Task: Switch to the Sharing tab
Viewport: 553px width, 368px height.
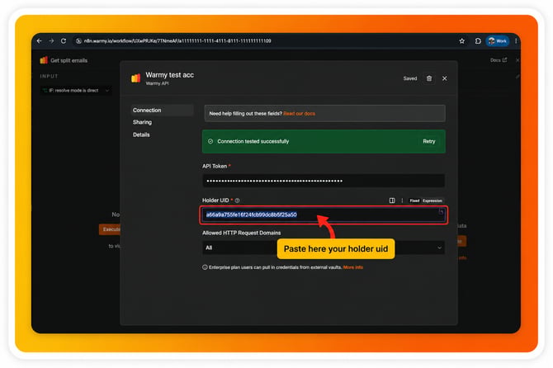Action: pyautogui.click(x=143, y=122)
